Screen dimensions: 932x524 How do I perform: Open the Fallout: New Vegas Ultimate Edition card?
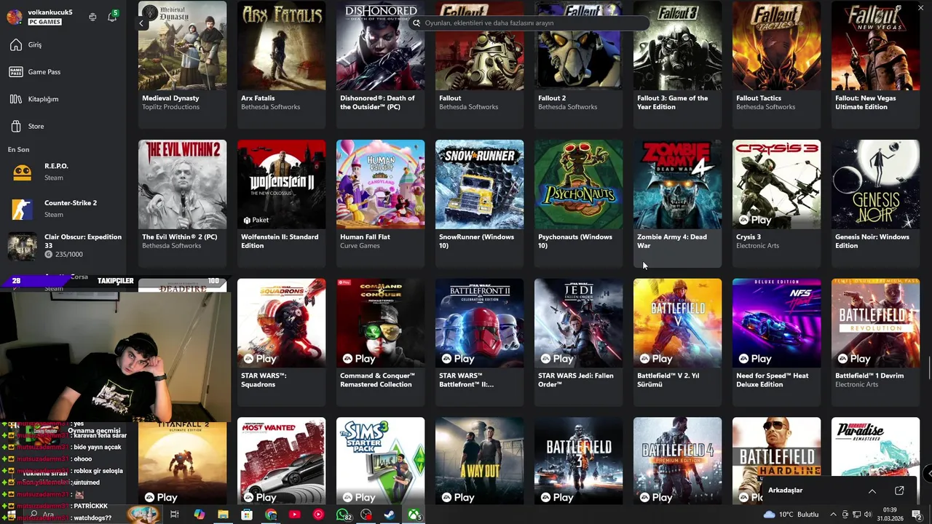[875, 64]
